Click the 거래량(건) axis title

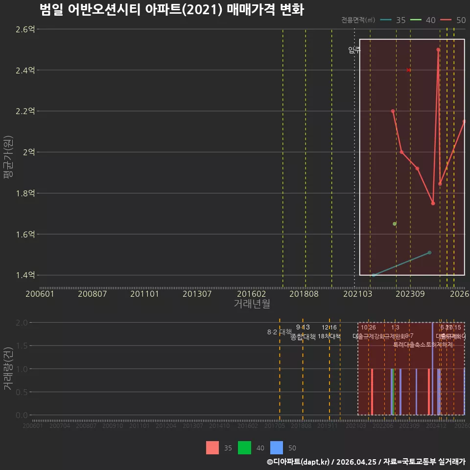(8, 369)
